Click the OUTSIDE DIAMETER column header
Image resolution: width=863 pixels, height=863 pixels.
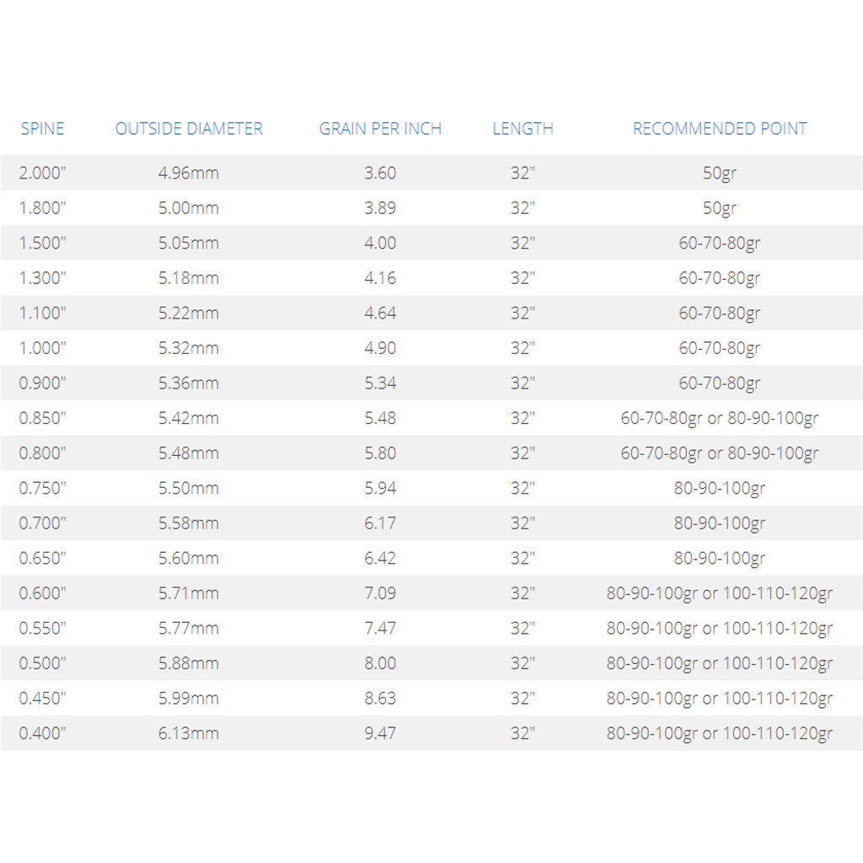coord(189,129)
